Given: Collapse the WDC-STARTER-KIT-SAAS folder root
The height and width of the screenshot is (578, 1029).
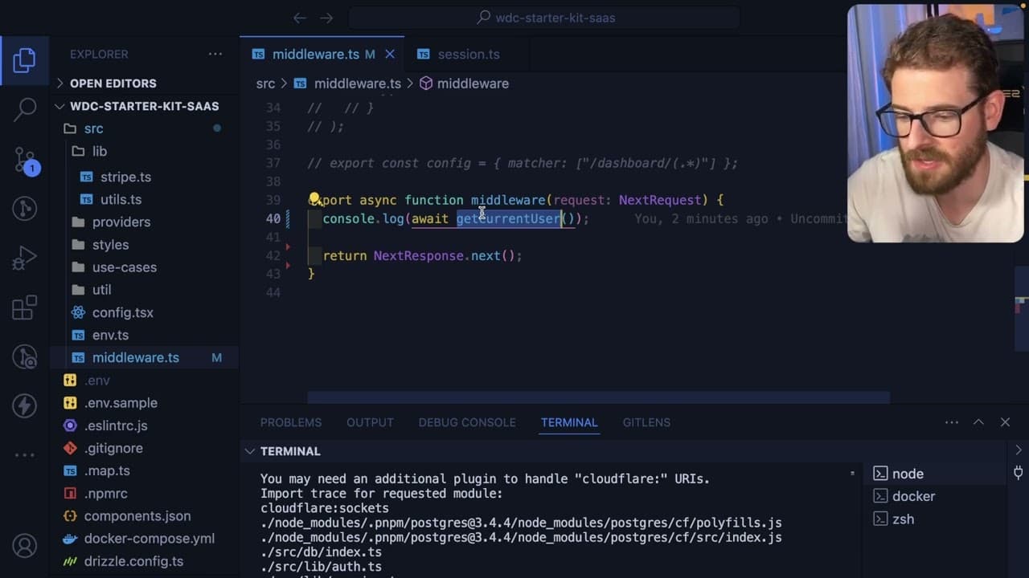Looking at the screenshot, I should click(x=144, y=106).
